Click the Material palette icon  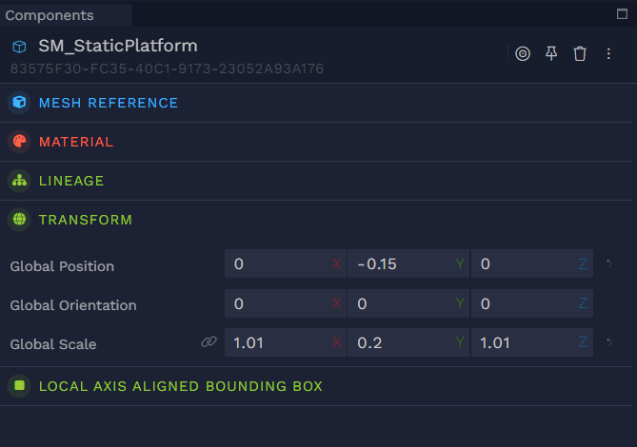point(19,142)
